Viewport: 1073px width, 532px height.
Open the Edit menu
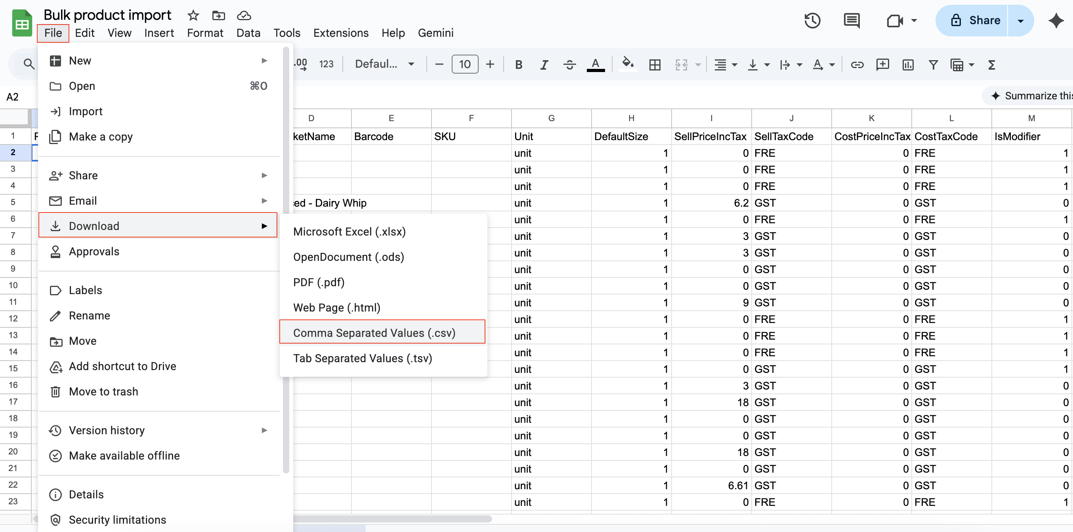pos(84,33)
